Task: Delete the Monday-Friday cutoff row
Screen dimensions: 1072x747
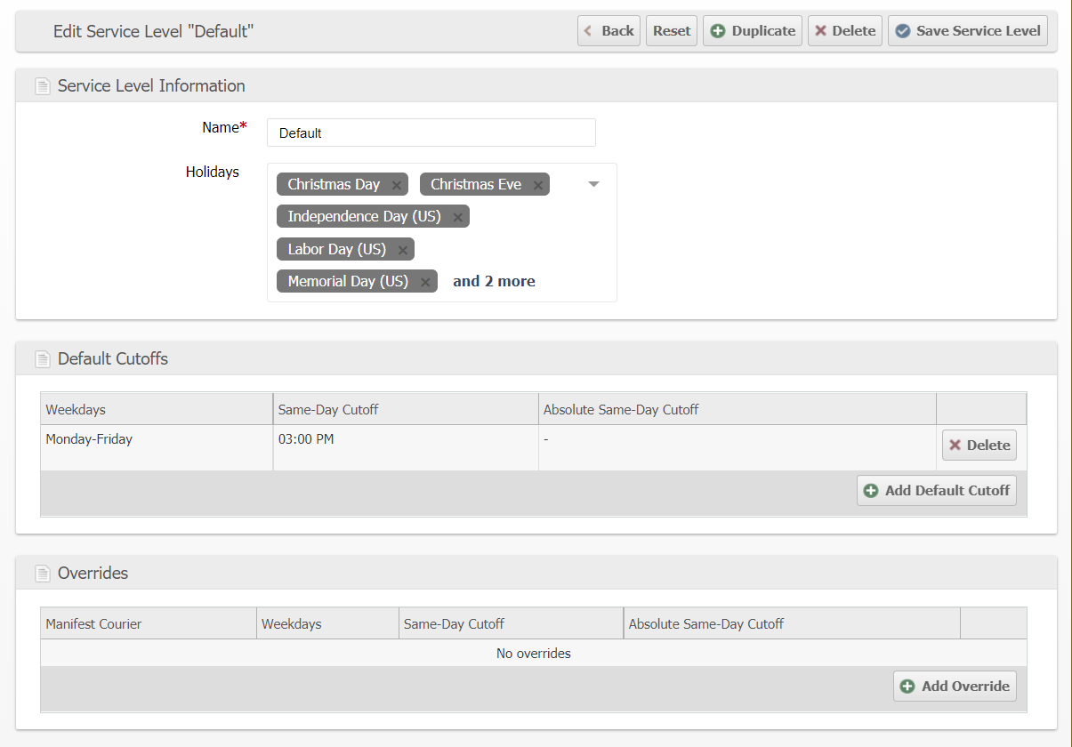Action: point(979,445)
